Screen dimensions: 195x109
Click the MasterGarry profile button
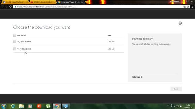175,1
